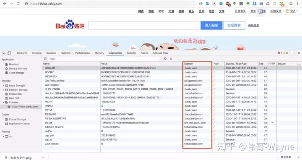
Task: Click the 全吧搜索 button
Action: 234,25
